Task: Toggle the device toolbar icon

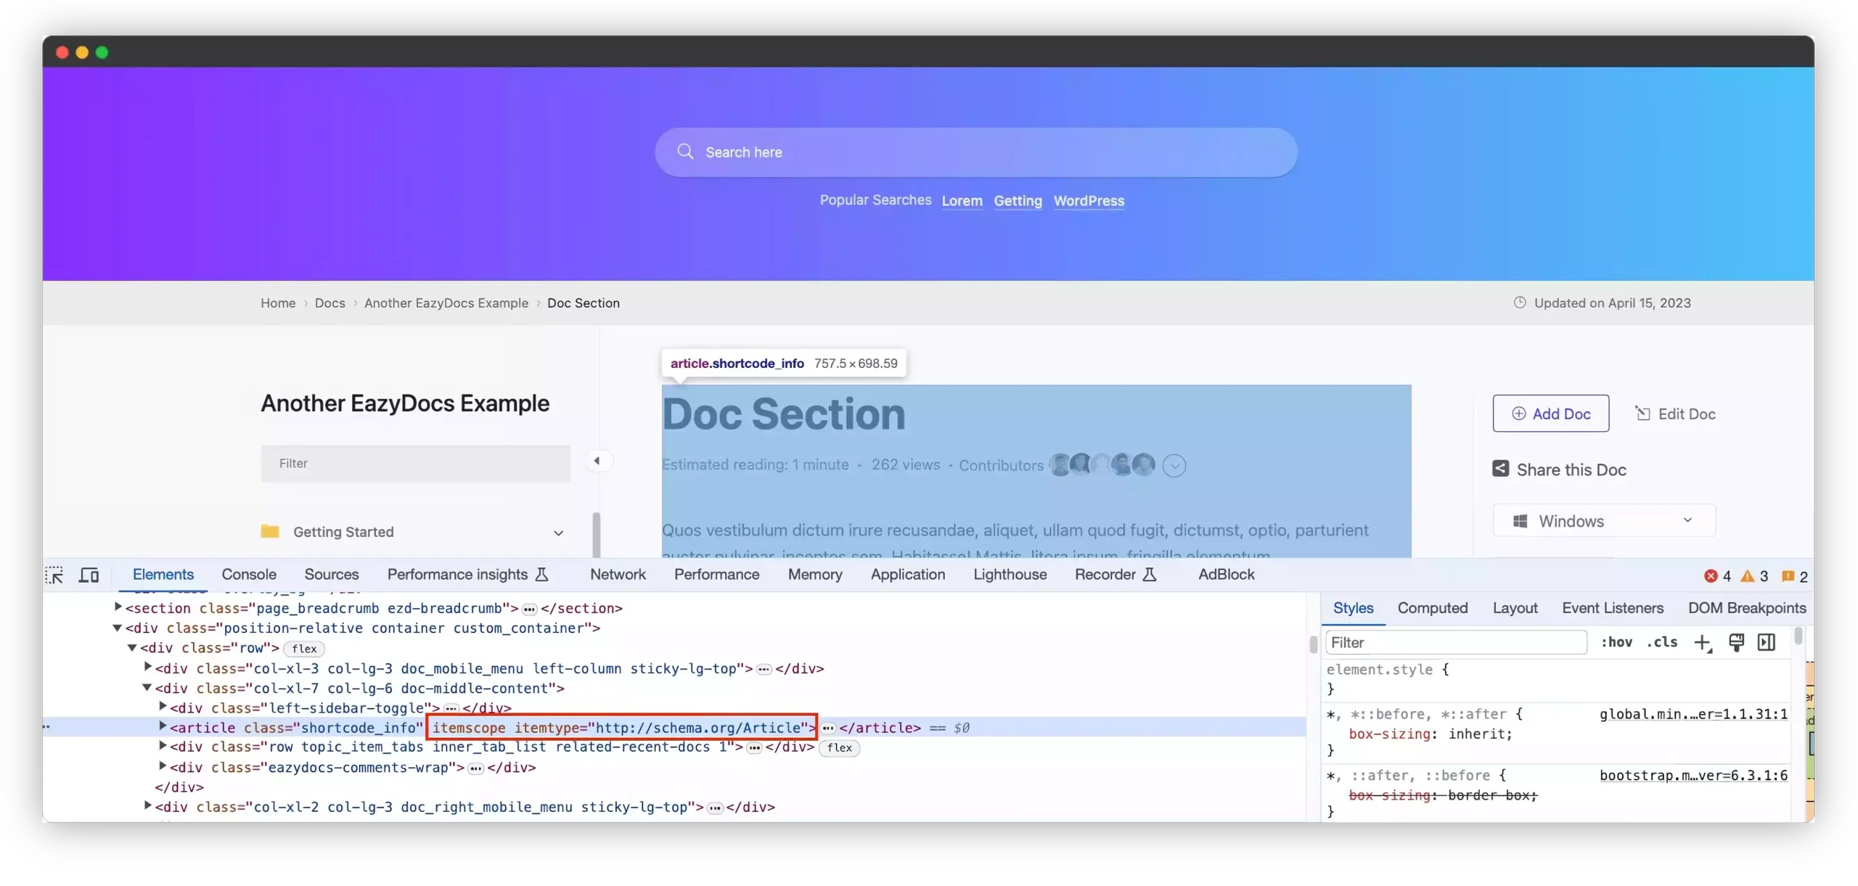Action: pyautogui.click(x=89, y=575)
